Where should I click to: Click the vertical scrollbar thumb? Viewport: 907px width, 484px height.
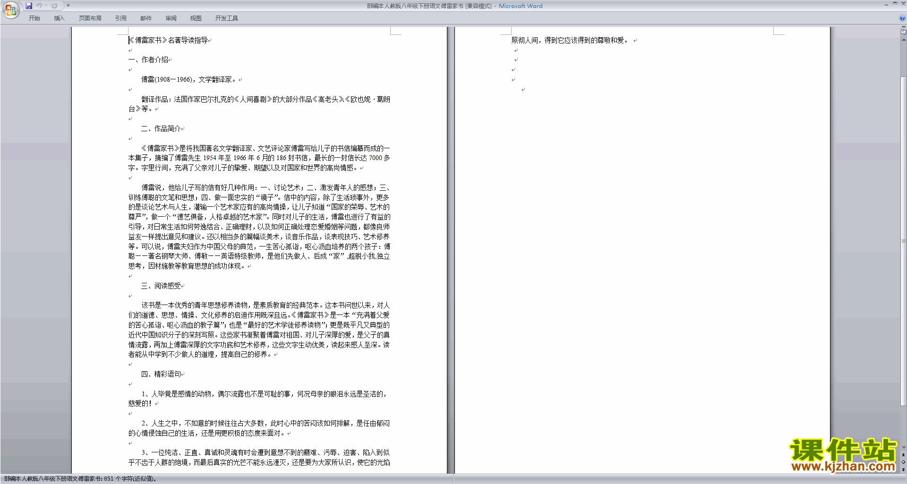903,241
